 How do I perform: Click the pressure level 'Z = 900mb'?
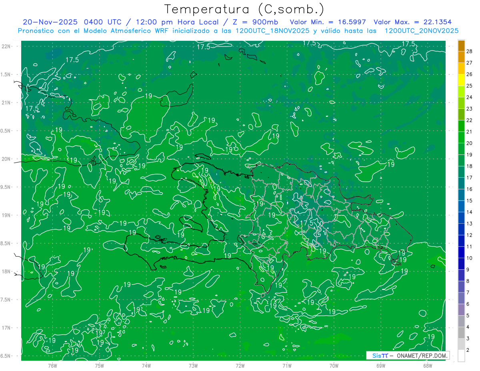click(256, 22)
